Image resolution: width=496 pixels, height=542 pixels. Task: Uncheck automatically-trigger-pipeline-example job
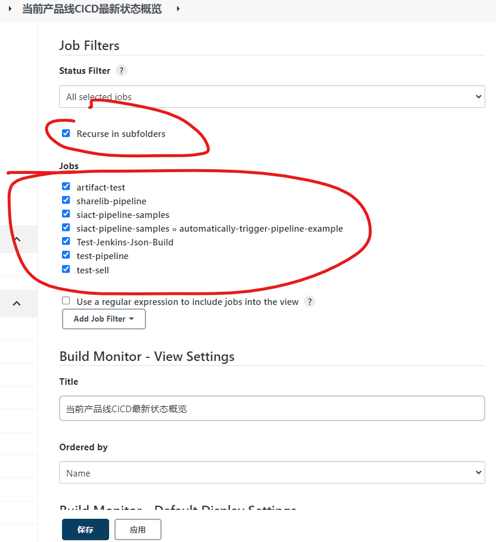66,228
